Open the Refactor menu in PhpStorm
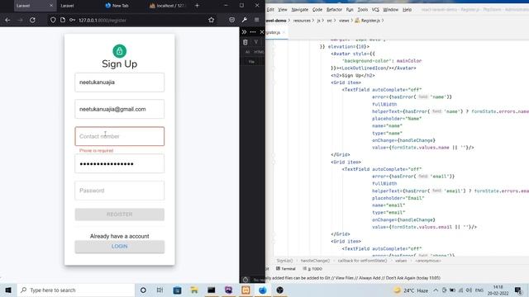This screenshot has height=297, width=529. coord(334,10)
